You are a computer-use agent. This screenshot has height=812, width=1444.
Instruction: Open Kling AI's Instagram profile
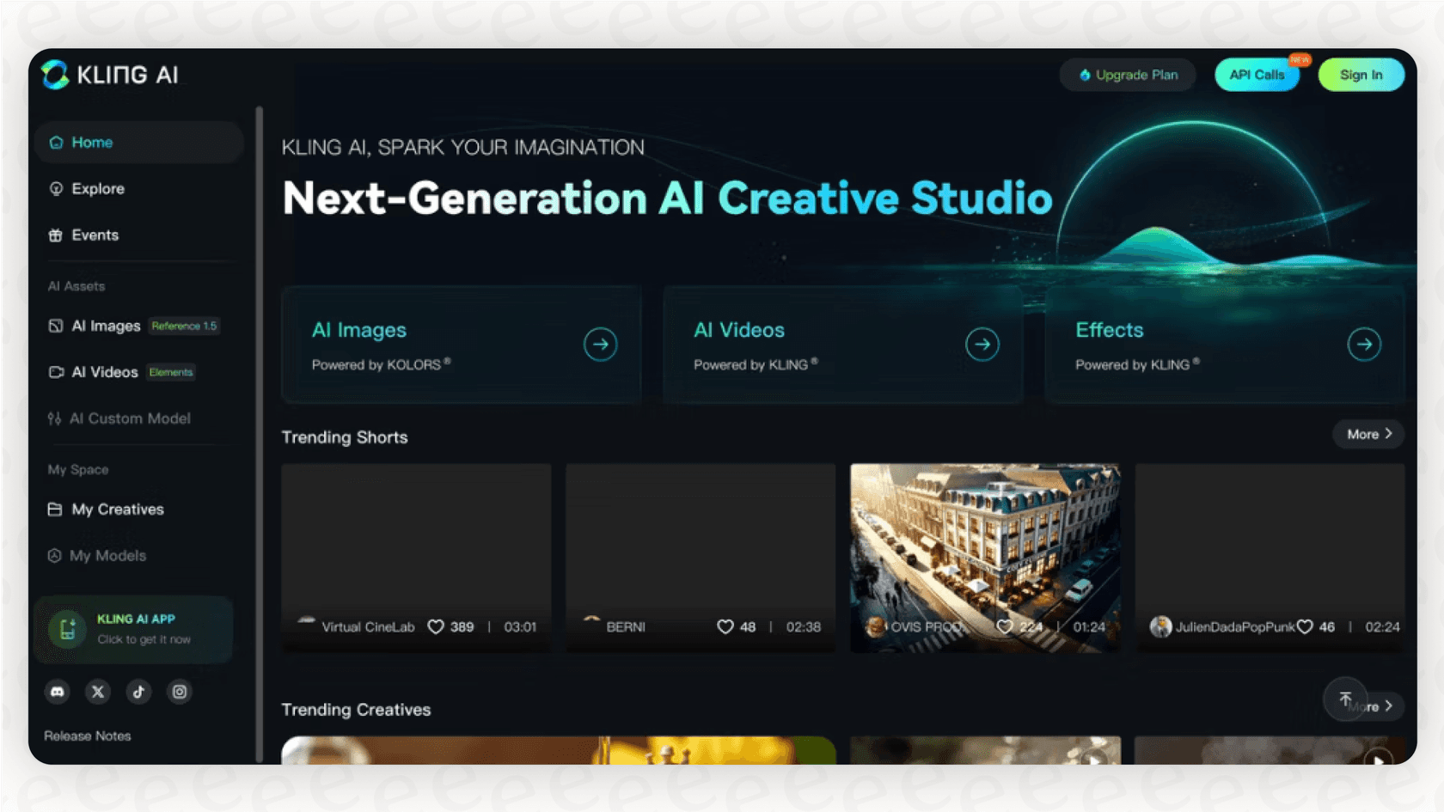coord(179,691)
